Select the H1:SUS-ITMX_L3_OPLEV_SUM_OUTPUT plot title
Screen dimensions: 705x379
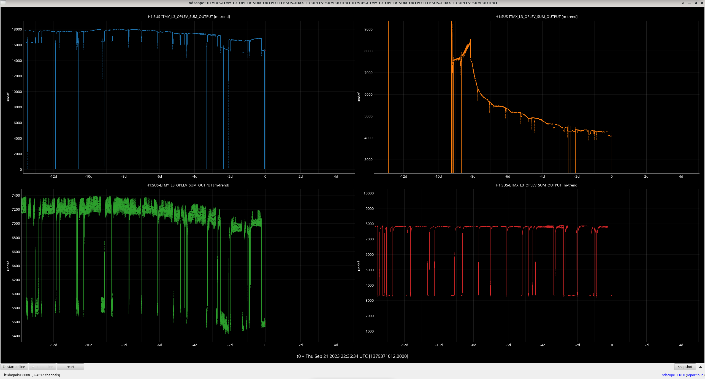click(x=536, y=17)
